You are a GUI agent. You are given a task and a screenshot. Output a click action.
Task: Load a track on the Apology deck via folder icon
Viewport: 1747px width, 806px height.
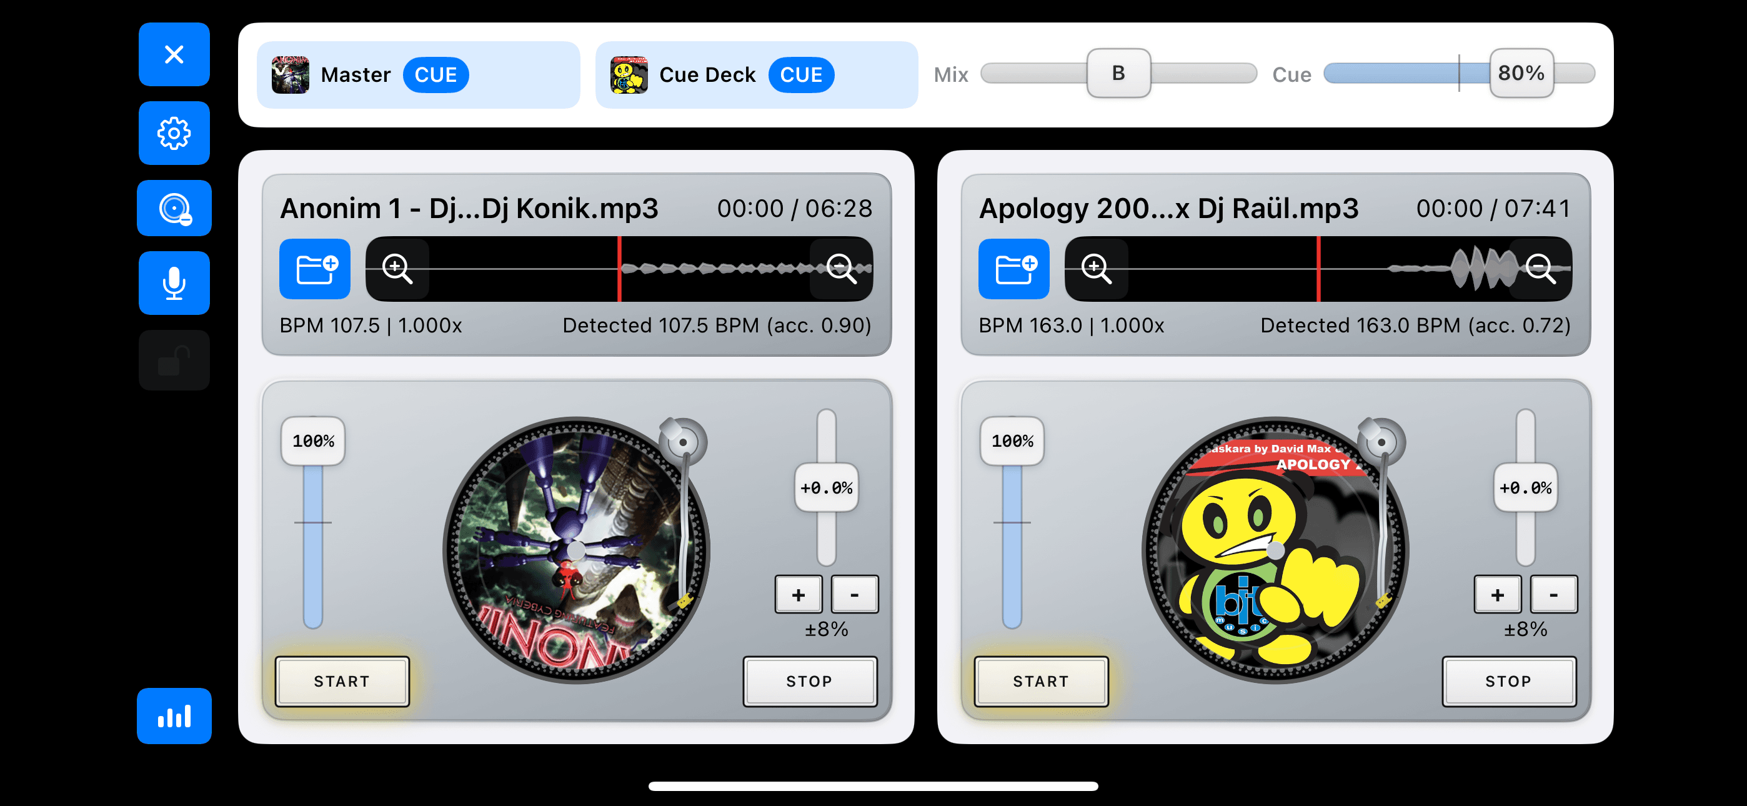(1013, 269)
